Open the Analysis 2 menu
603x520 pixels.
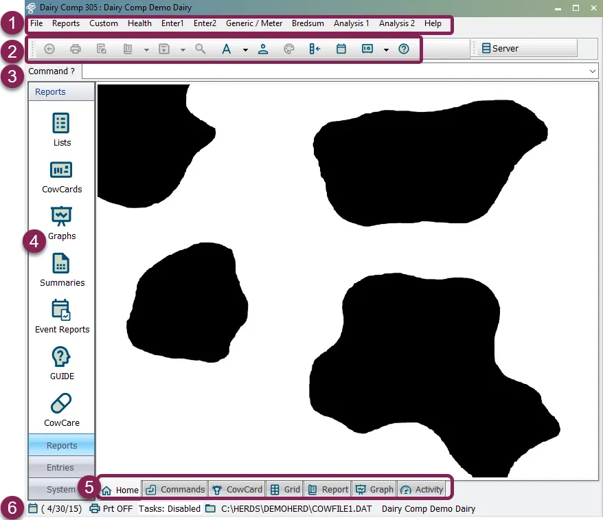[x=396, y=23]
